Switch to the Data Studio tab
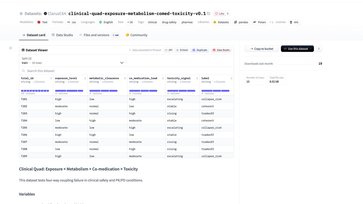The height and width of the screenshot is (204, 363). (62, 35)
